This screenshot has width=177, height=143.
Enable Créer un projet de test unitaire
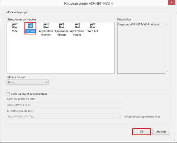(x=8, y=94)
